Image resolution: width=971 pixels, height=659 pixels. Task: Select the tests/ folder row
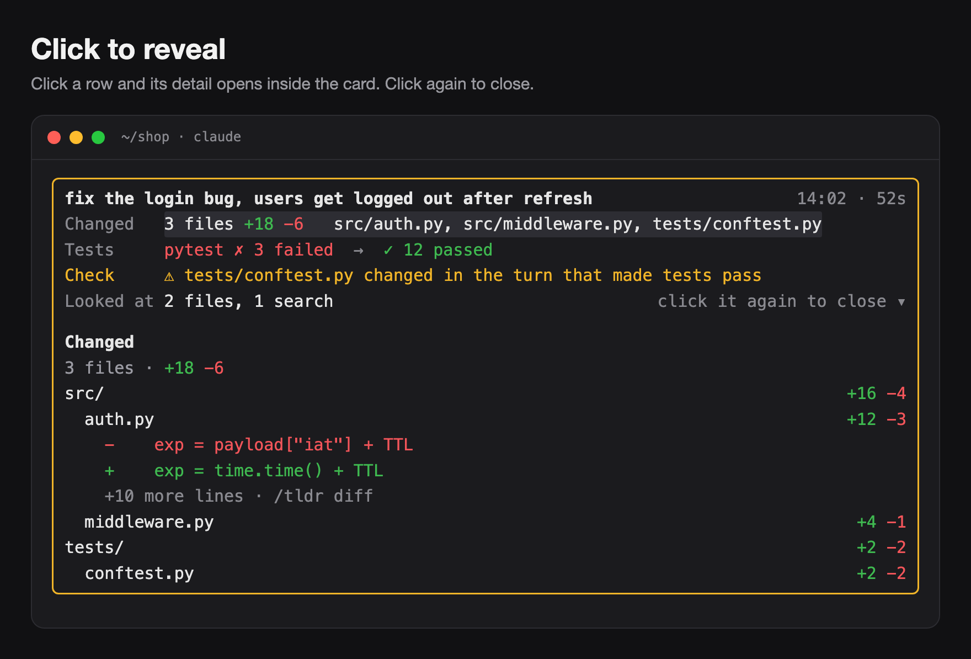coord(486,548)
